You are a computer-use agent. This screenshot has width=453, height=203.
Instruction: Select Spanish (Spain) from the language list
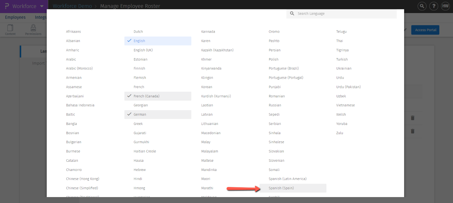pyautogui.click(x=281, y=188)
